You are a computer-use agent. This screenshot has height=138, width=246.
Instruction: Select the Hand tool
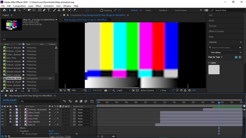pos(15,10)
